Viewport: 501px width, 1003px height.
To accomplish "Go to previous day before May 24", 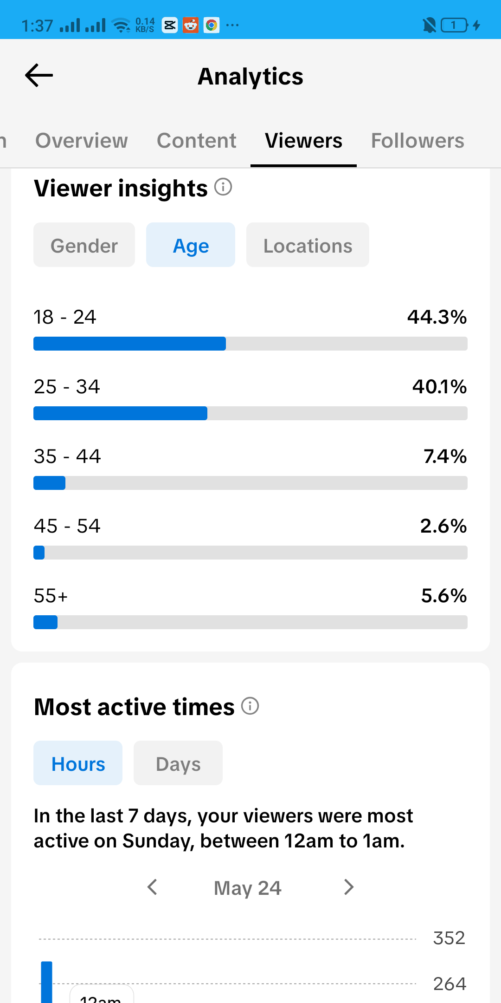I will 152,887.
